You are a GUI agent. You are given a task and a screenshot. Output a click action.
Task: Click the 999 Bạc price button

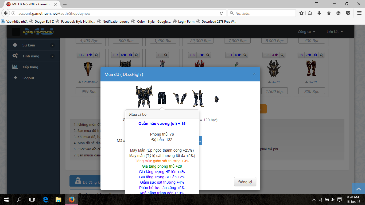coord(89,91)
